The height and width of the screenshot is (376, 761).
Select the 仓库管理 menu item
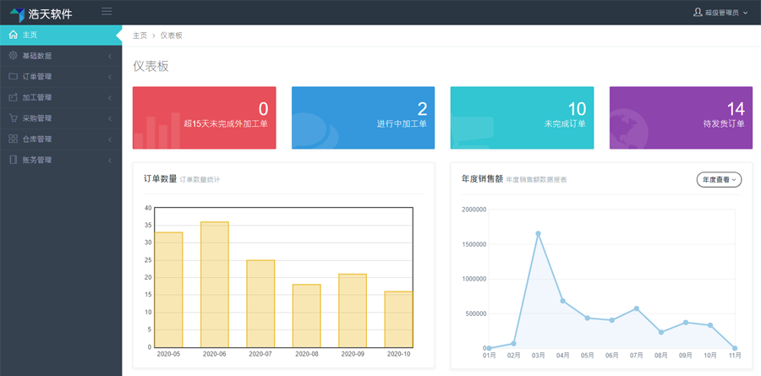point(37,139)
